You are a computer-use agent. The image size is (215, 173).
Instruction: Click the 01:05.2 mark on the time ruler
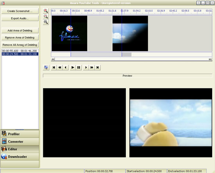coord(100,11)
